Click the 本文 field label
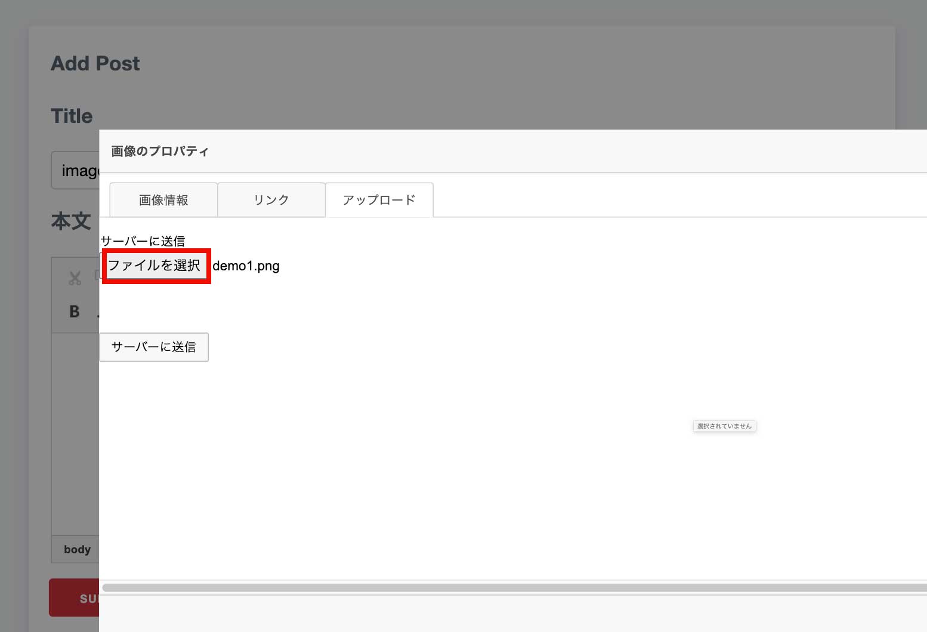 coord(71,221)
